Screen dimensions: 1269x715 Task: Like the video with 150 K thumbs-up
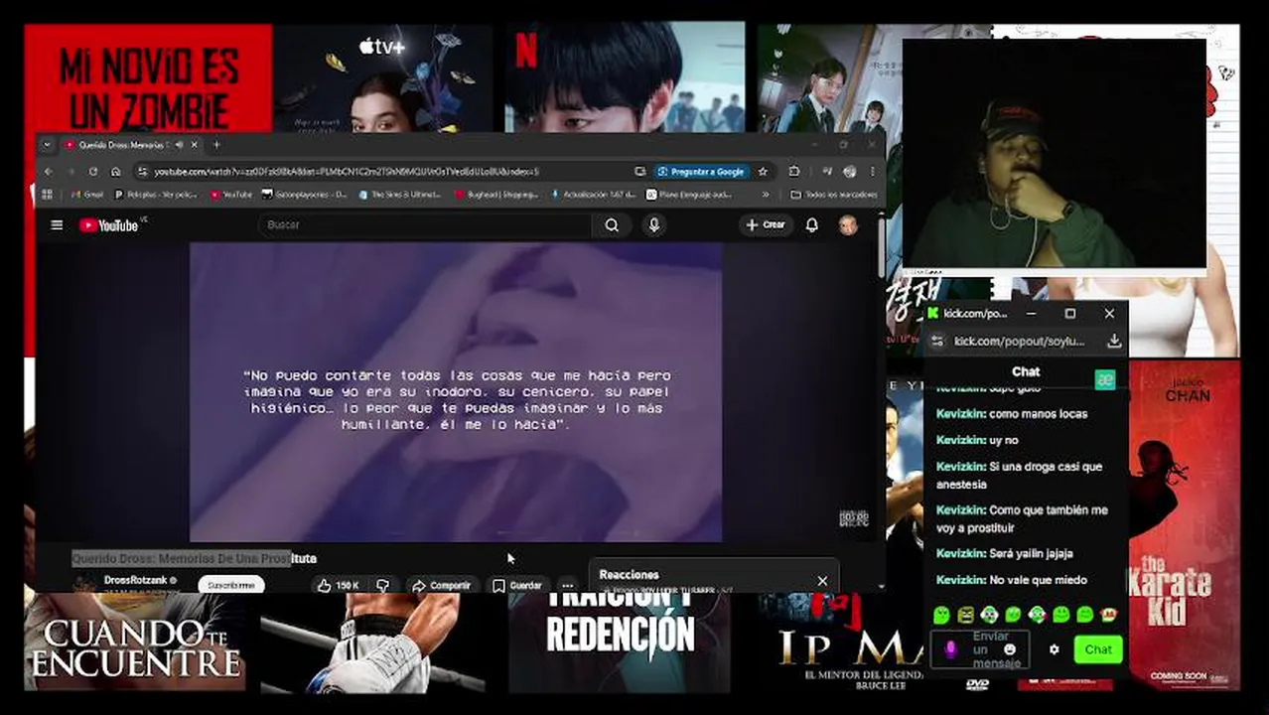[x=338, y=586]
